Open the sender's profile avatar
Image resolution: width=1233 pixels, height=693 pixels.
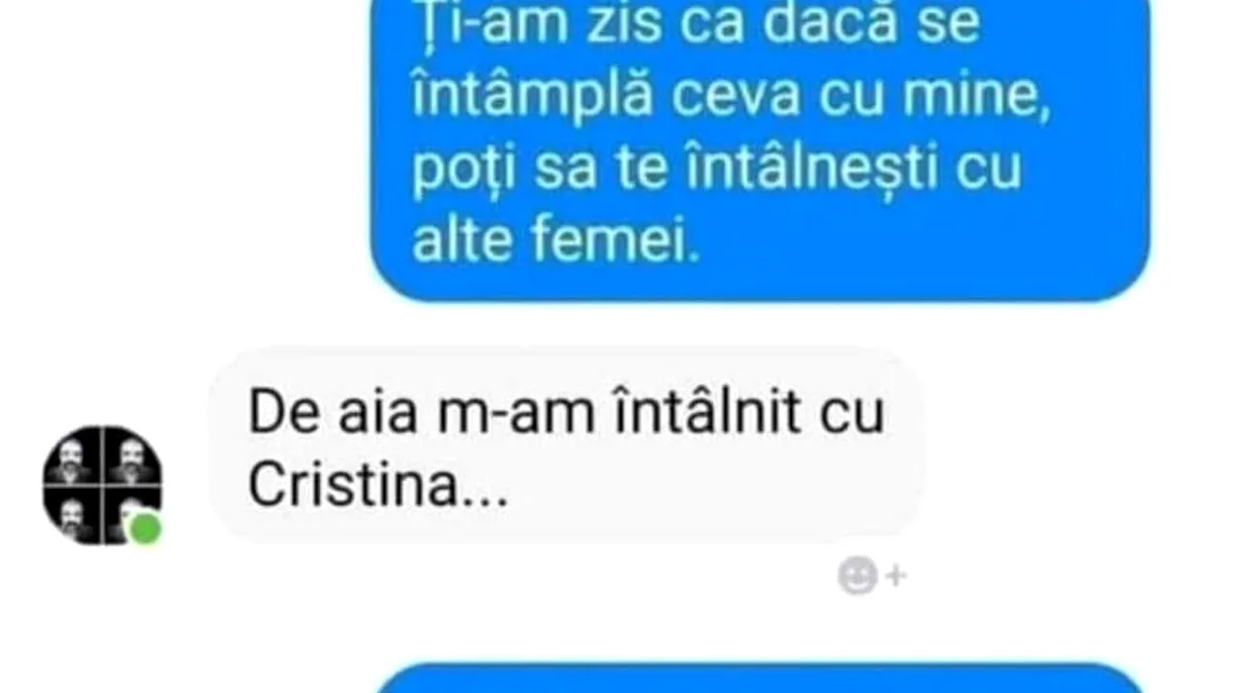[x=102, y=484]
